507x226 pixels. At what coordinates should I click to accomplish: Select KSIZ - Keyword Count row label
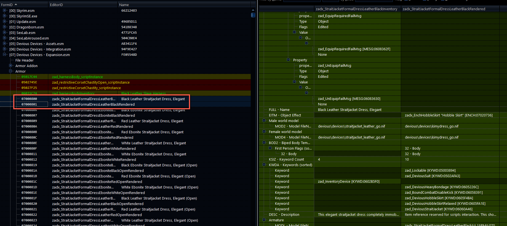tap(286, 159)
